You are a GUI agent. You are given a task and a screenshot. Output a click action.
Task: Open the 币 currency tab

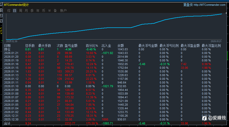coord(43,11)
